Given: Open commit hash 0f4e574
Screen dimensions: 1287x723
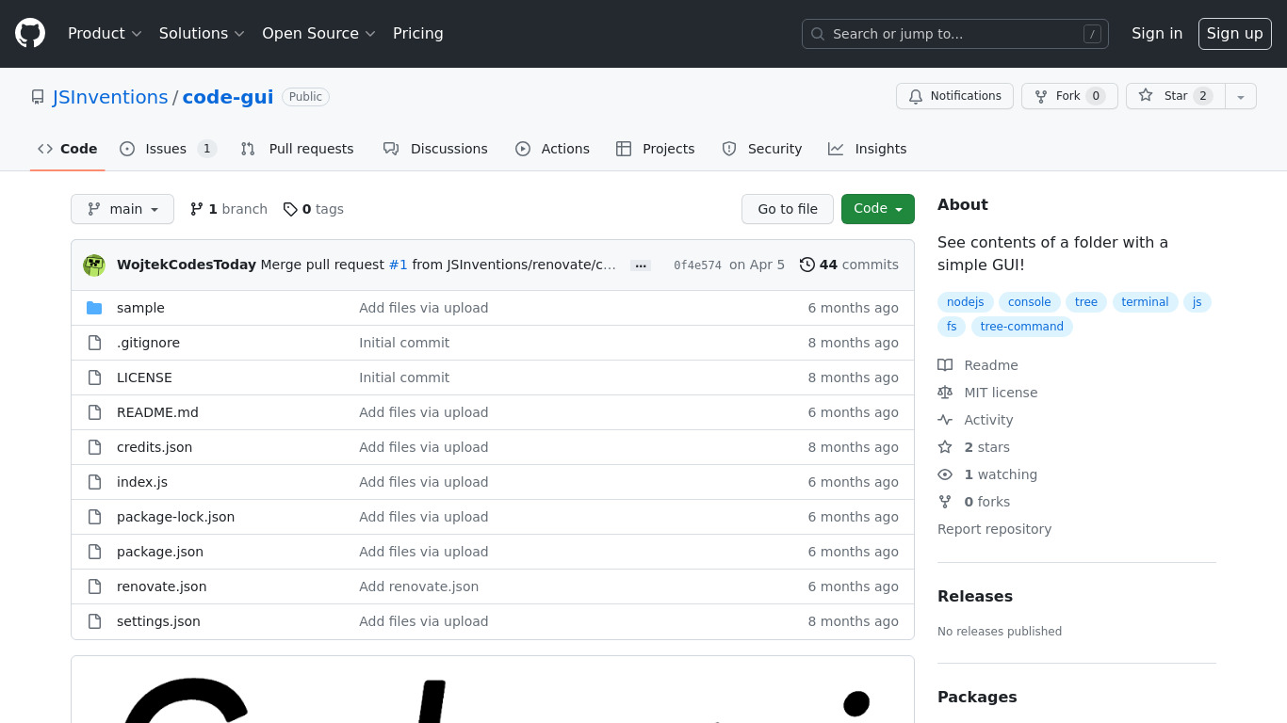Looking at the screenshot, I should pos(697,265).
